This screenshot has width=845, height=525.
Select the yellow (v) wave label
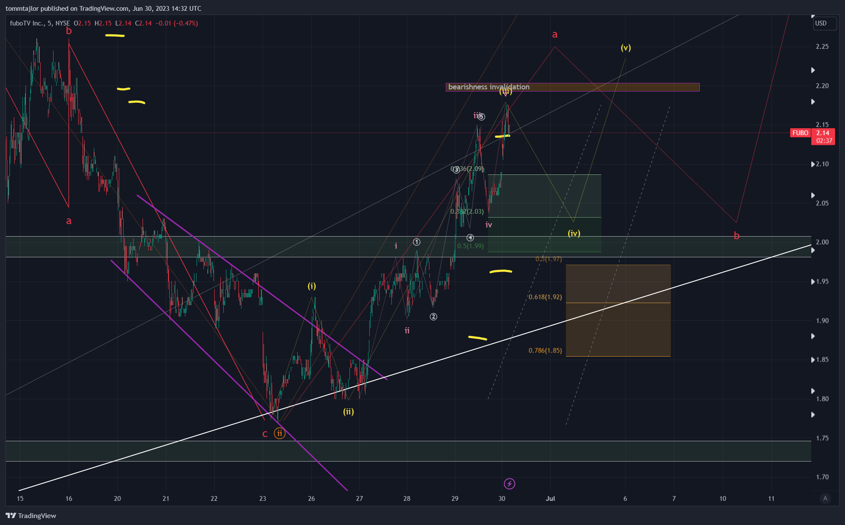click(626, 47)
